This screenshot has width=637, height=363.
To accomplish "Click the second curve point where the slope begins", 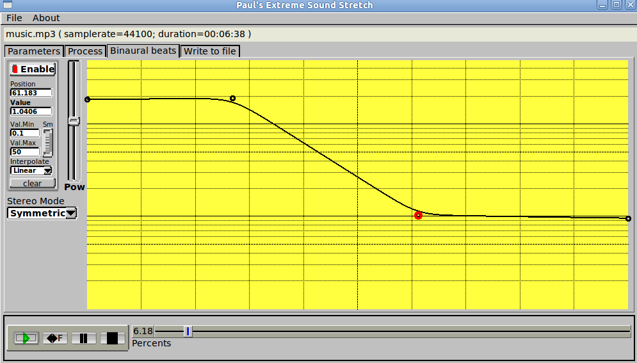I will pos(232,99).
